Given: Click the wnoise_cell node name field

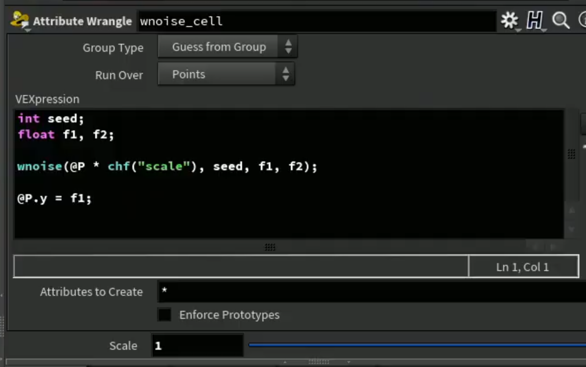Looking at the screenshot, I should (x=317, y=21).
